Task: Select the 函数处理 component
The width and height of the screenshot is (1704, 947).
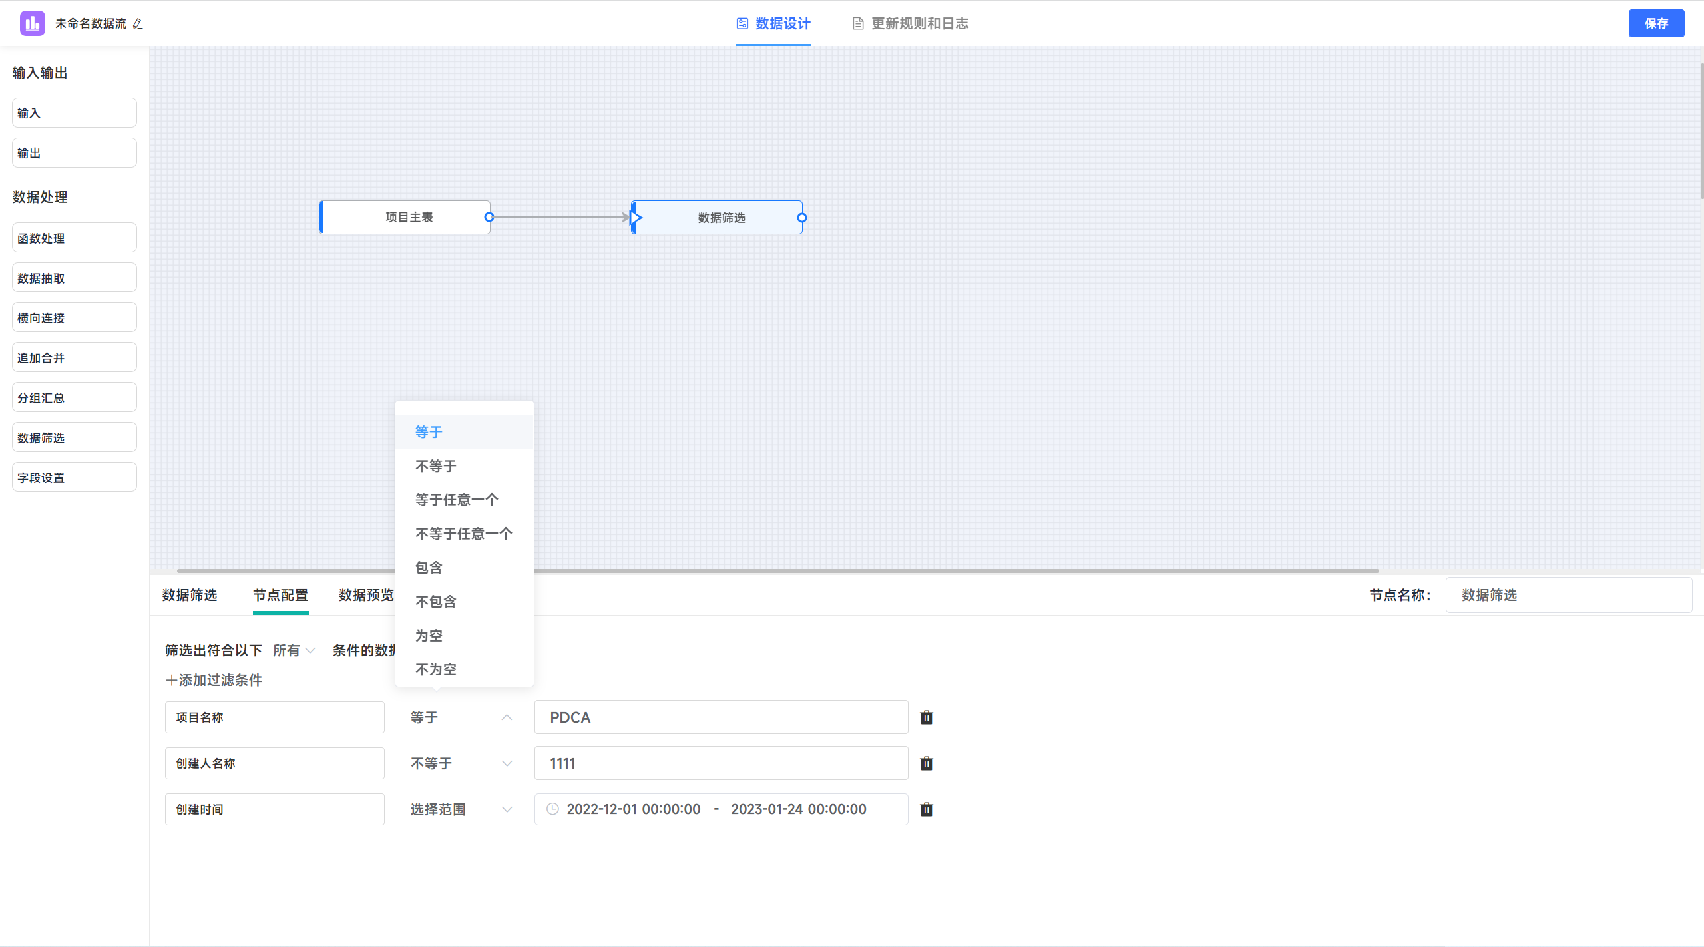Action: coord(75,238)
